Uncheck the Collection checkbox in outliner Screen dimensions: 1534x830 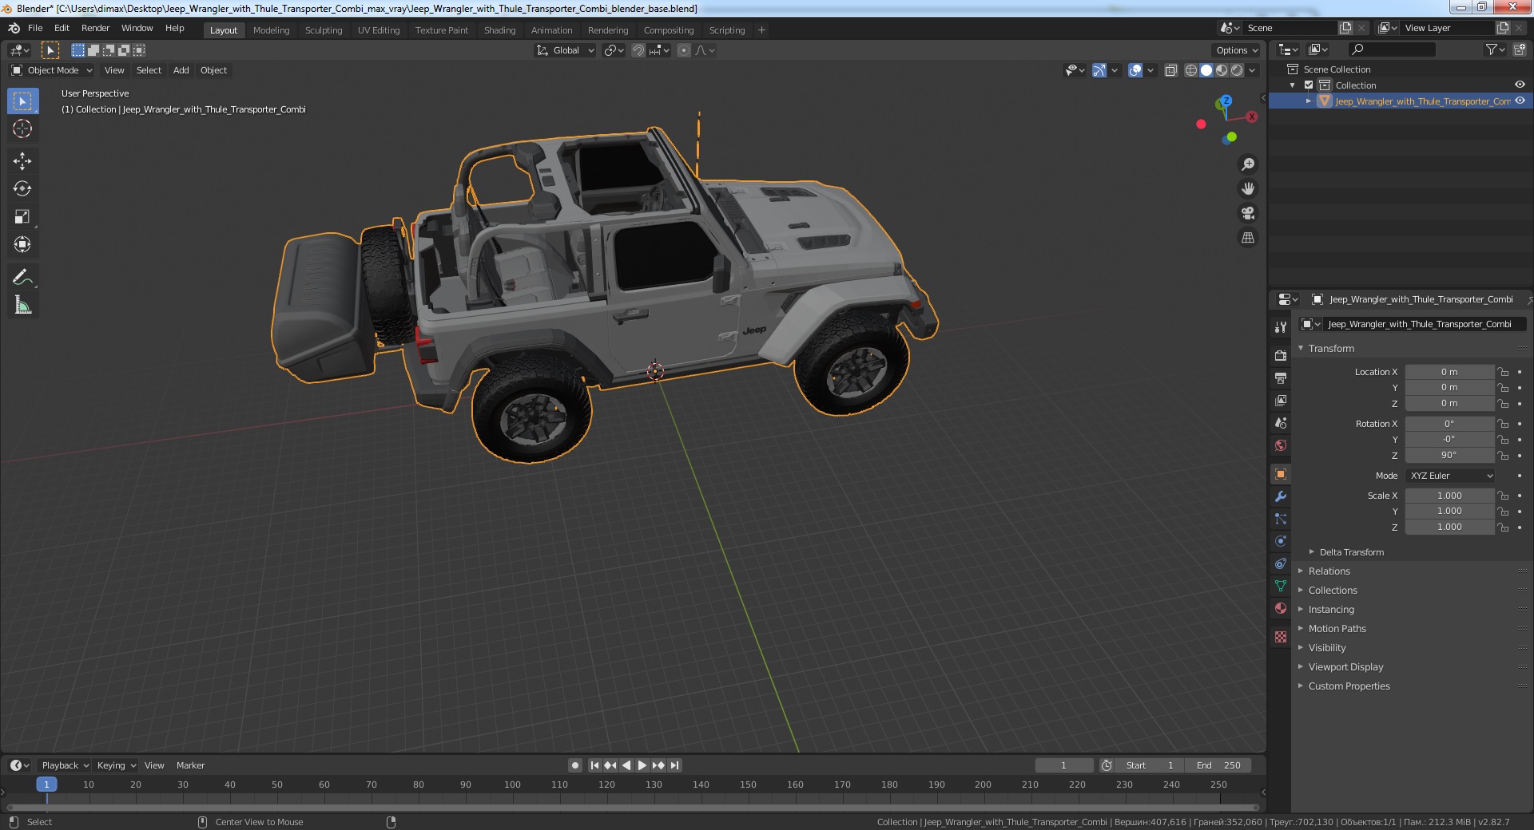[1309, 85]
